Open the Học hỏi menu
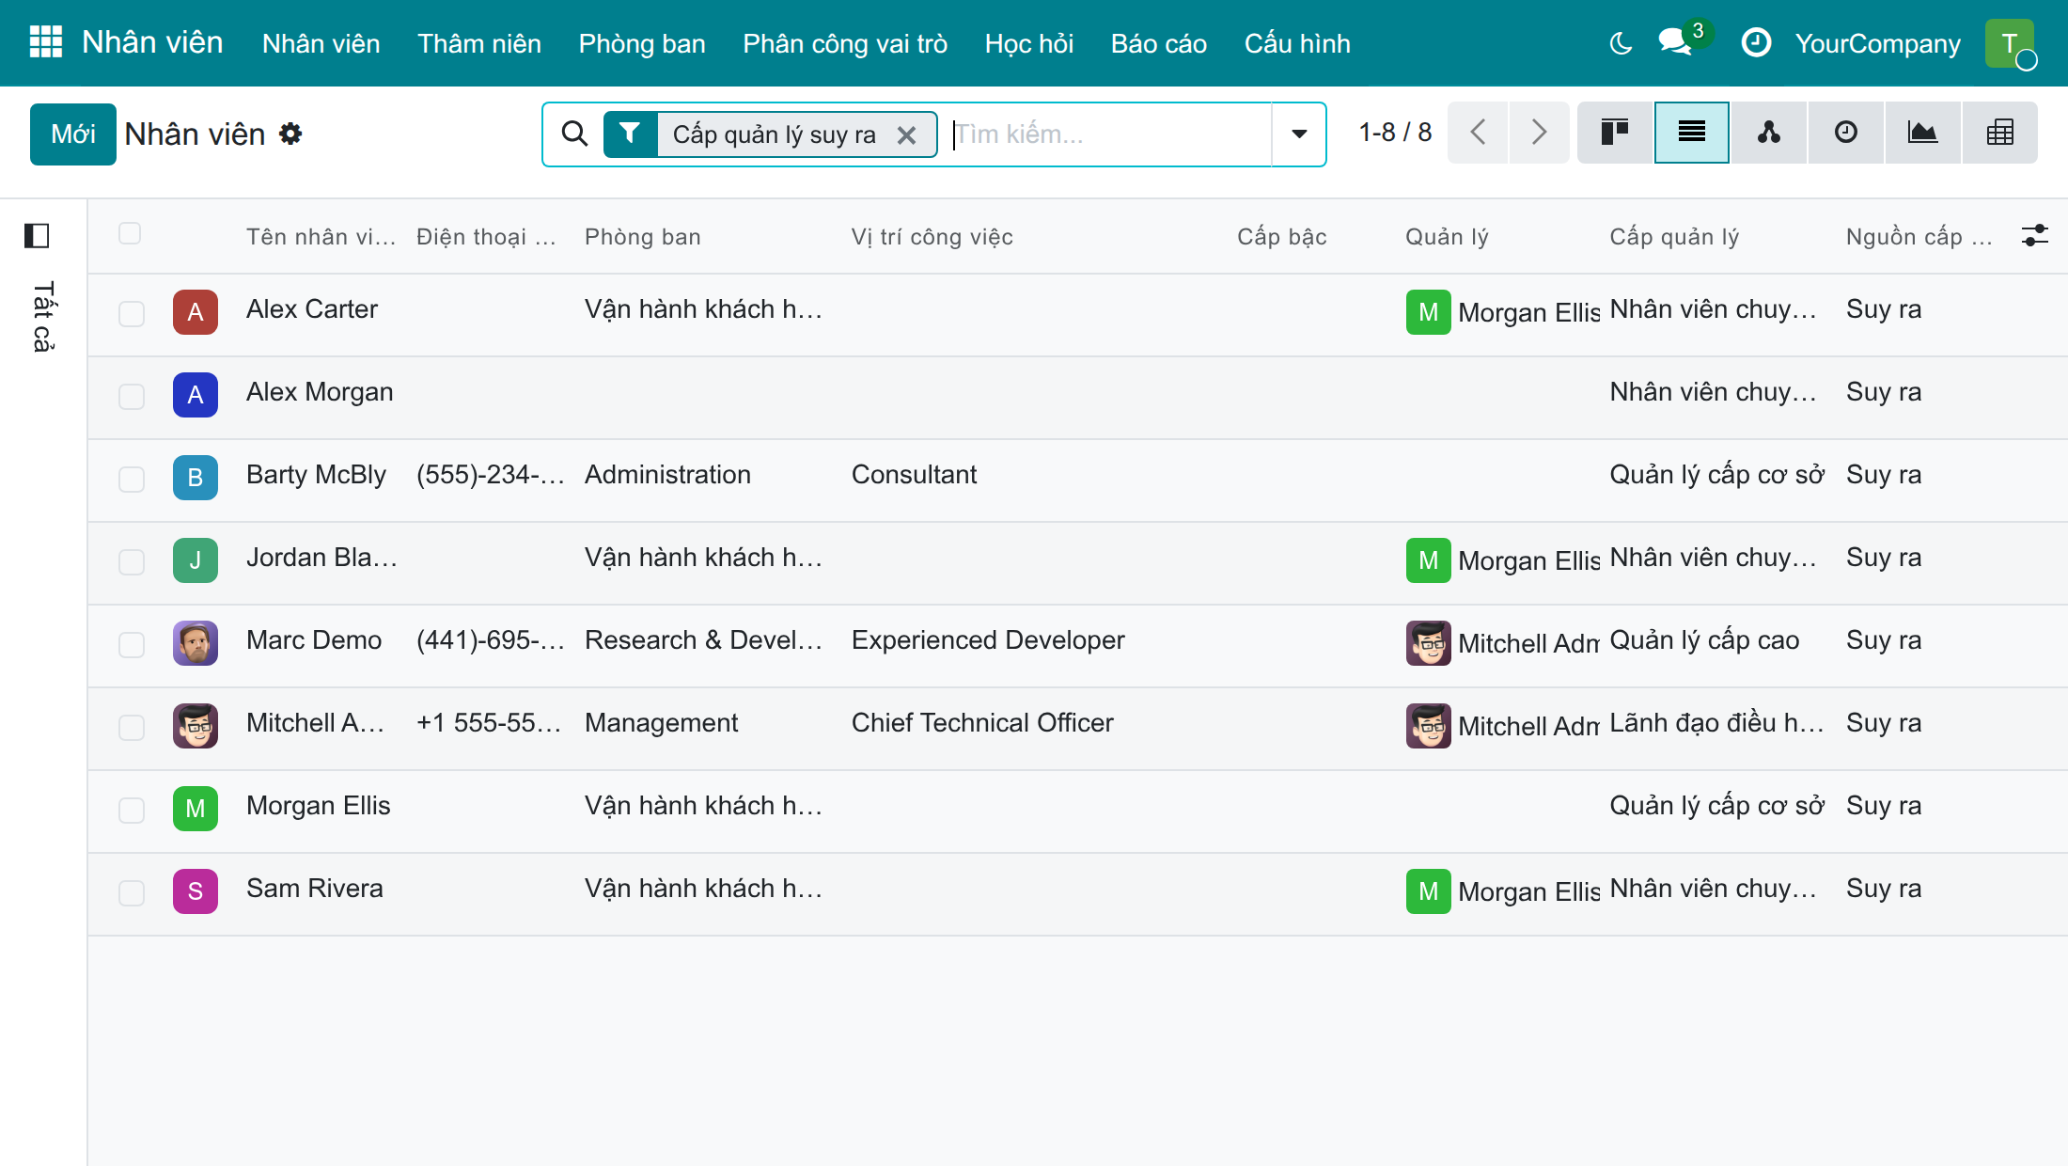The height and width of the screenshot is (1166, 2068). coord(1029,43)
